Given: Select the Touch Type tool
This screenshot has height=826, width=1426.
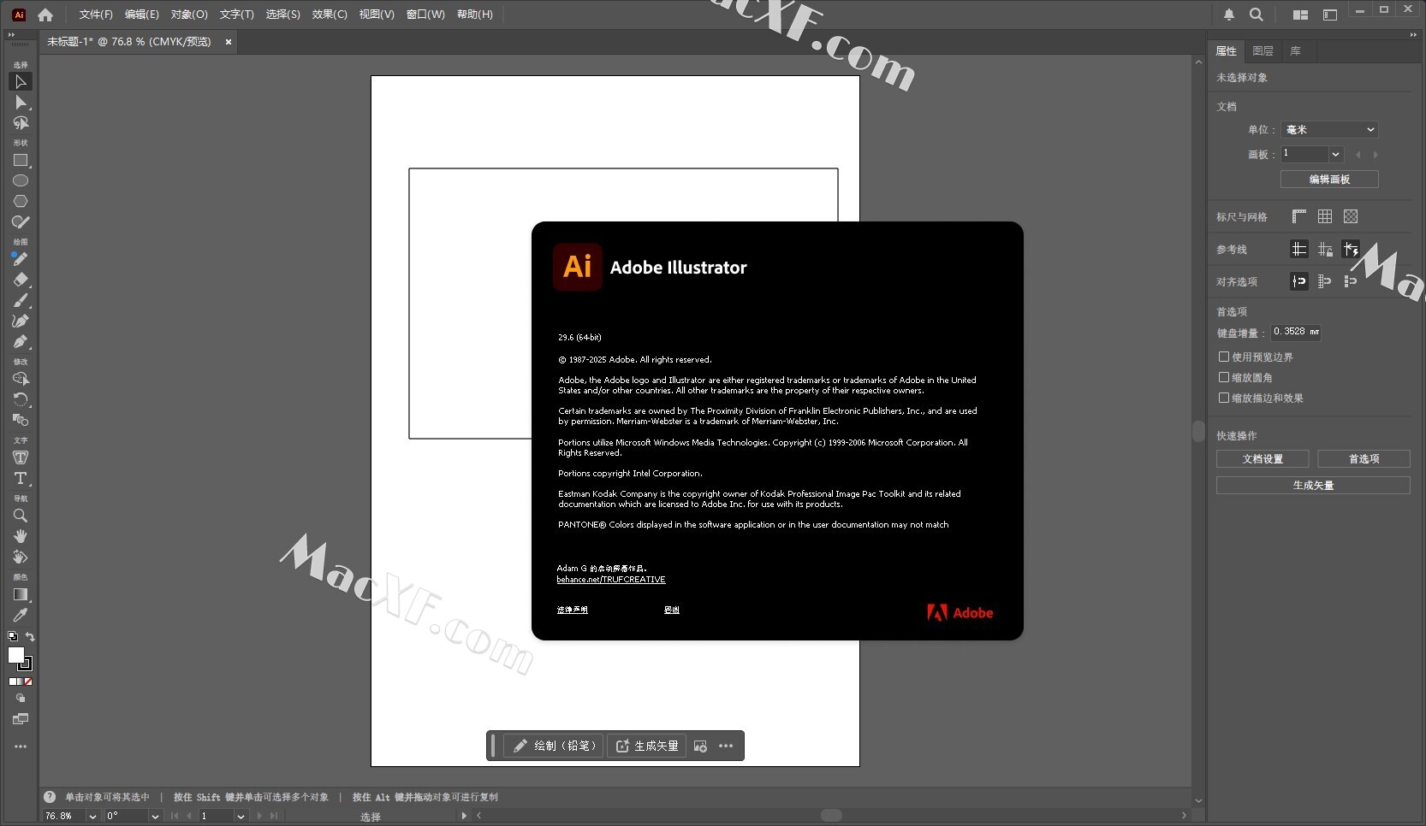Looking at the screenshot, I should (x=21, y=457).
